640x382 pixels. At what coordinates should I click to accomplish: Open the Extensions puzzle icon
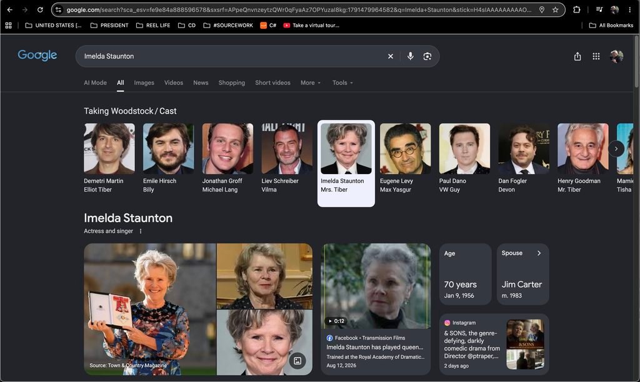tap(576, 10)
